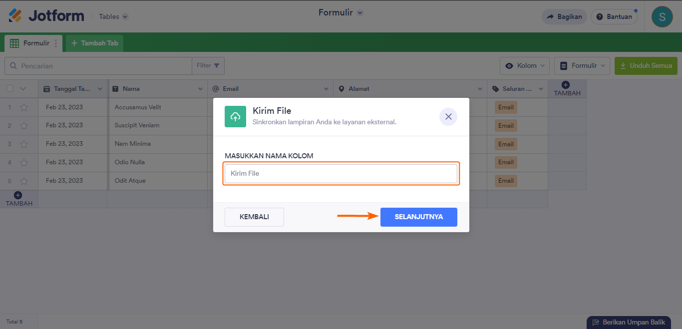This screenshot has width=682, height=329.
Task: Open the Kolom visibility dropdown
Action: click(x=524, y=66)
